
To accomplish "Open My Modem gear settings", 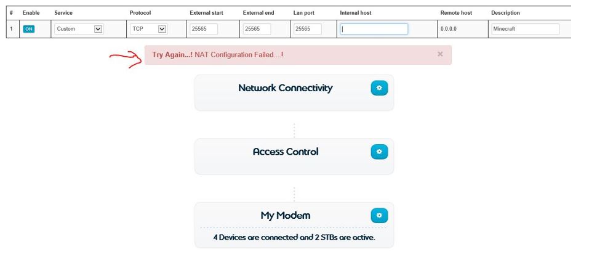I will 379,215.
